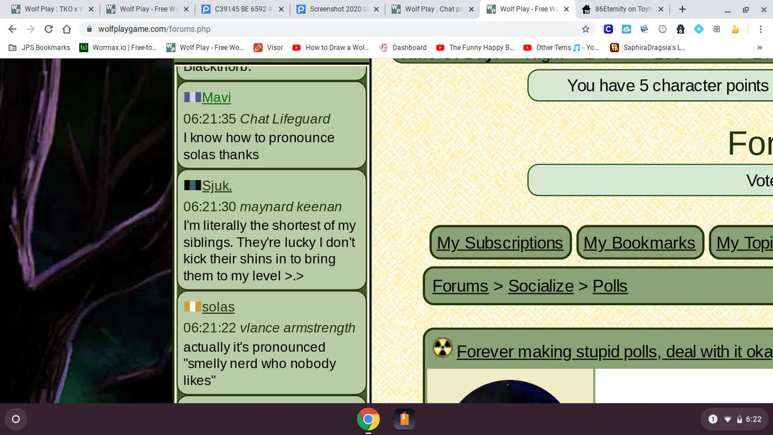The image size is (773, 435).
Task: Click solas's 'smelly nerd' message
Action: pos(260,364)
